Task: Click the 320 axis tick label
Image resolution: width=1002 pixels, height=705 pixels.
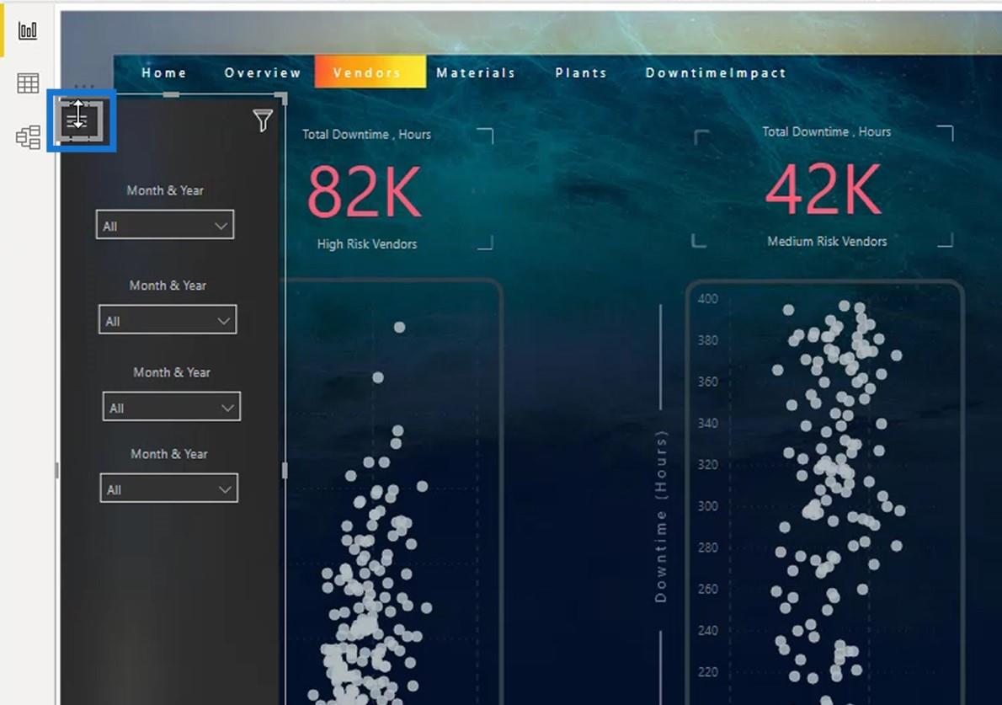Action: pos(707,465)
